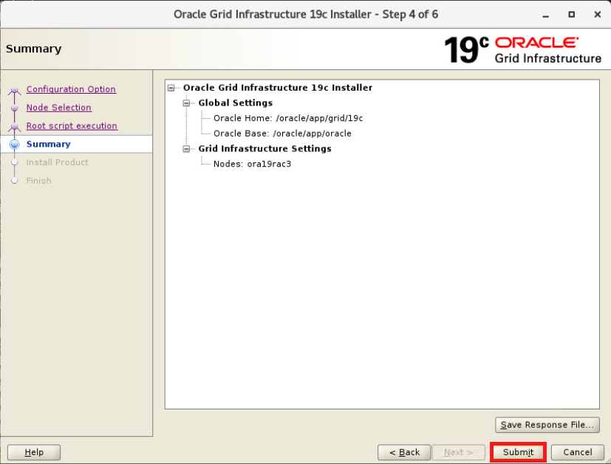Minimize the installer window
The width and height of the screenshot is (611, 464).
[545, 15]
